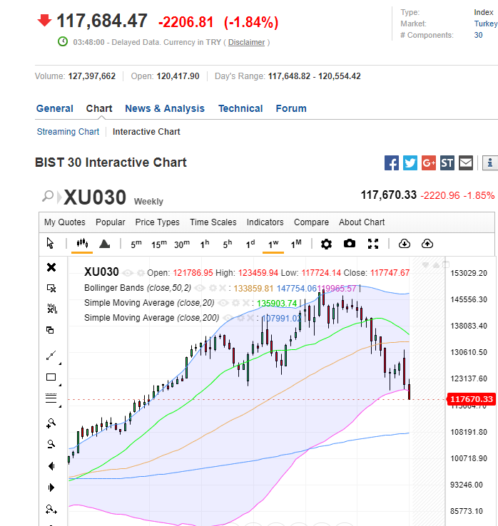The height and width of the screenshot is (526, 498).
Task: Zoom out on the chart
Action: click(51, 445)
